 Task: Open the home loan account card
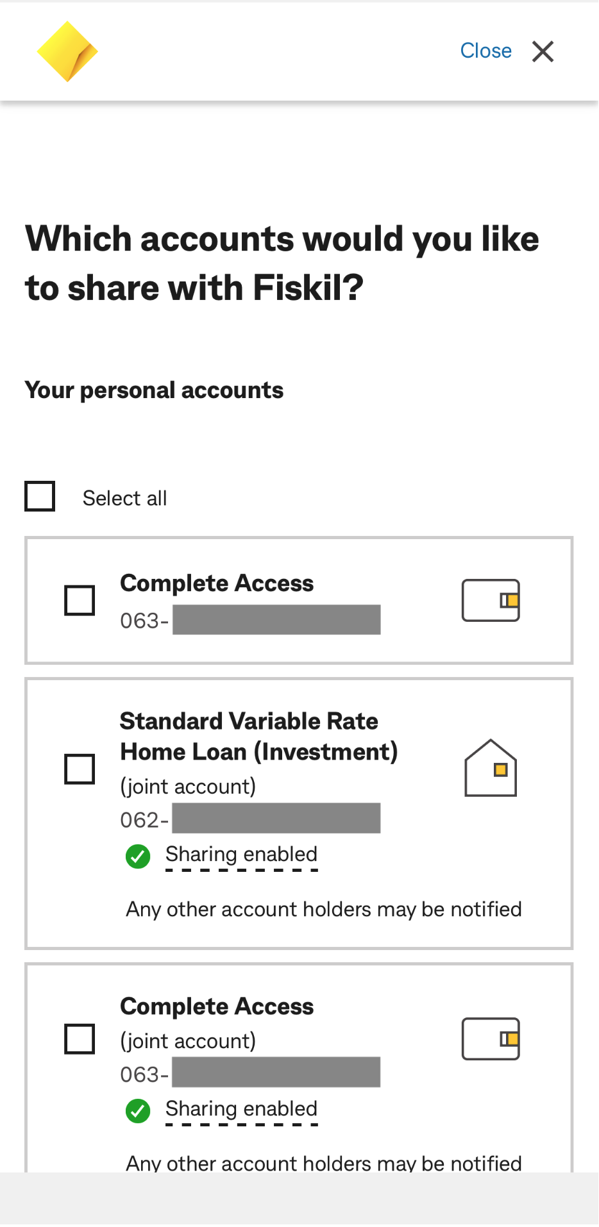coord(298,812)
